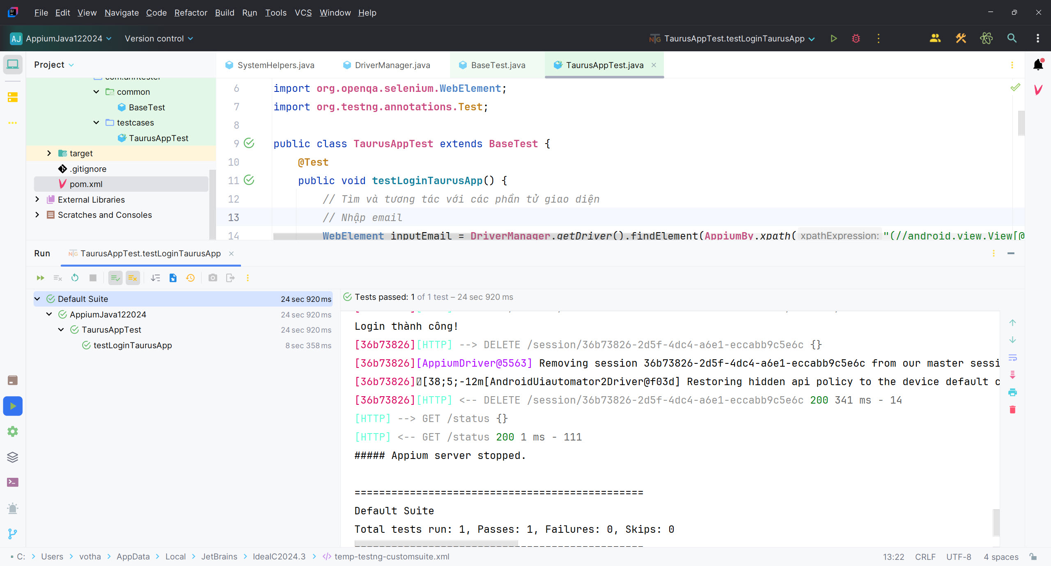
Task: Import test results icon
Action: point(173,278)
